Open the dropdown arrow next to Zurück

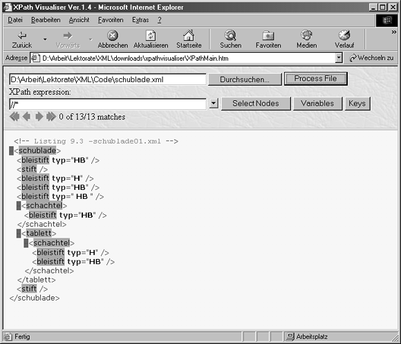[45, 39]
